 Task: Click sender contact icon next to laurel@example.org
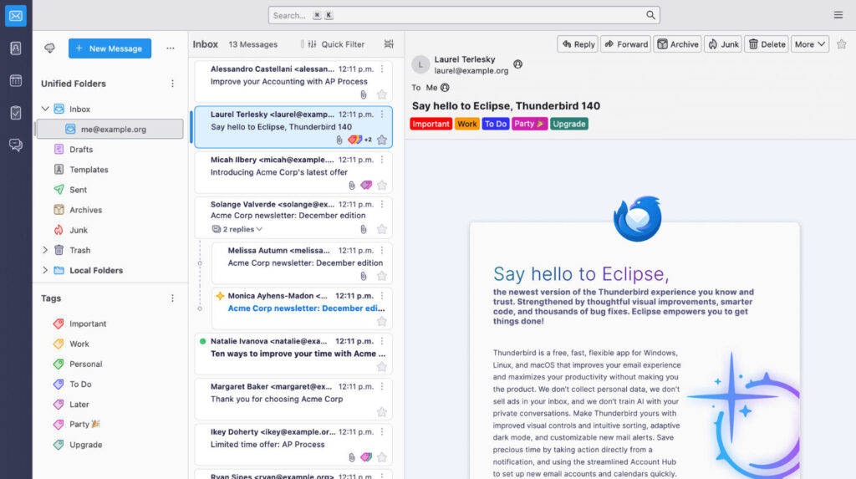point(517,64)
